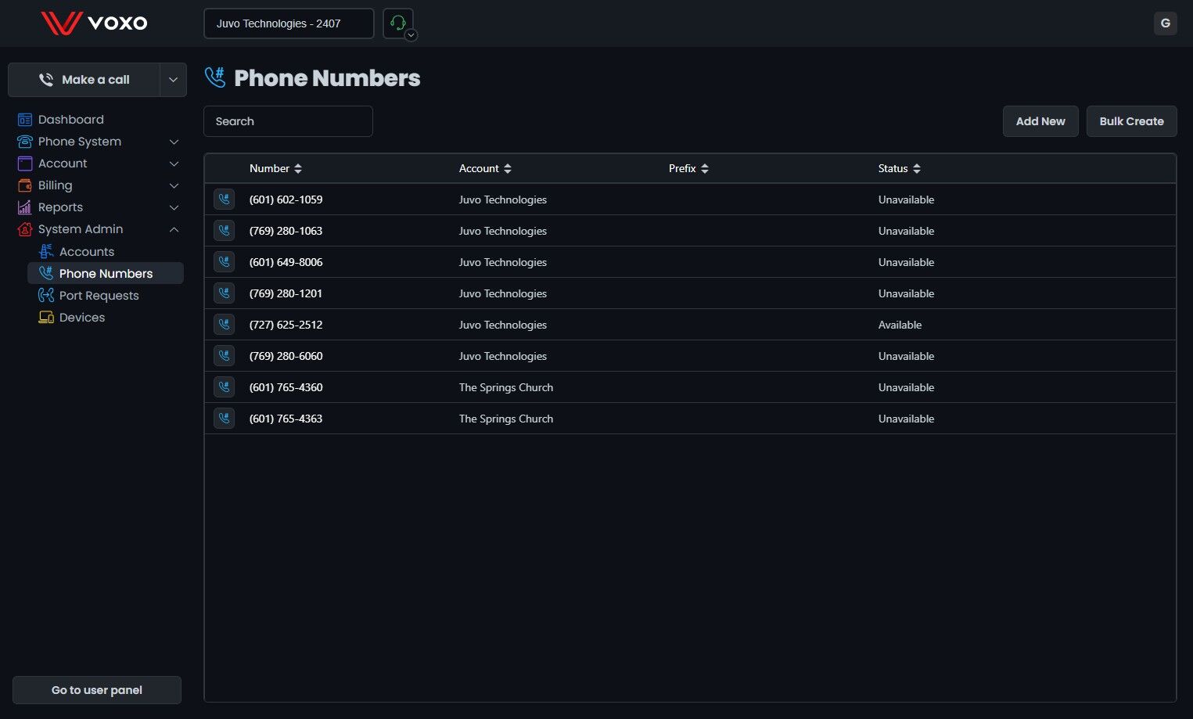
Task: Select number (769) 280-6060
Action: 286,356
